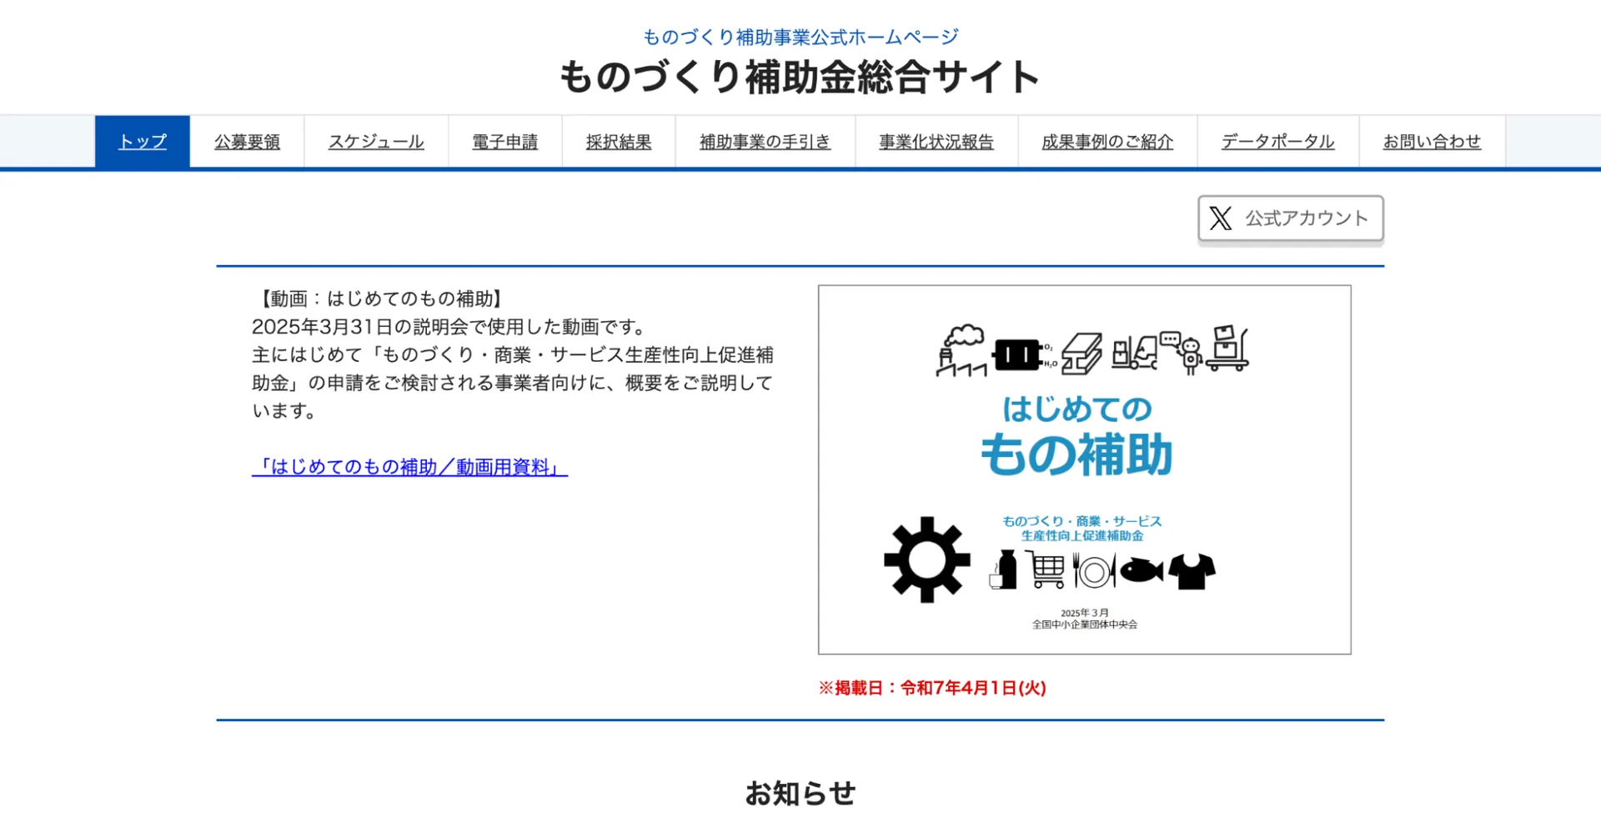Click the T-shirt icon in thumbnail
This screenshot has height=823, width=1601.
tap(1192, 571)
